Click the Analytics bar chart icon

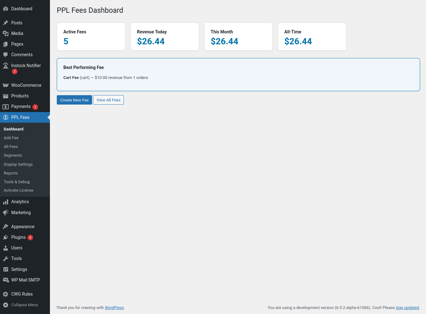click(6, 202)
